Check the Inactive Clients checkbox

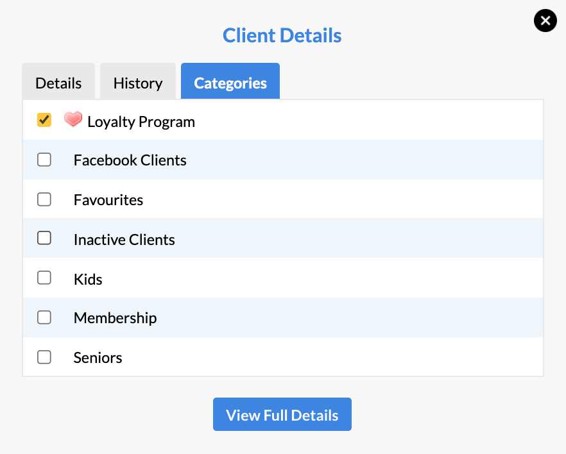(44, 238)
